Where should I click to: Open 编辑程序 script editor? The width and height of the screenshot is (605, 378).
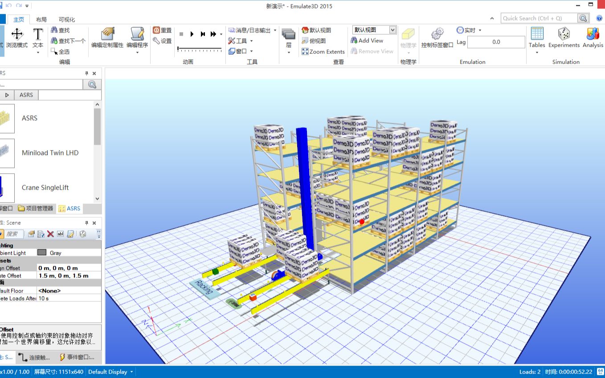click(x=137, y=40)
